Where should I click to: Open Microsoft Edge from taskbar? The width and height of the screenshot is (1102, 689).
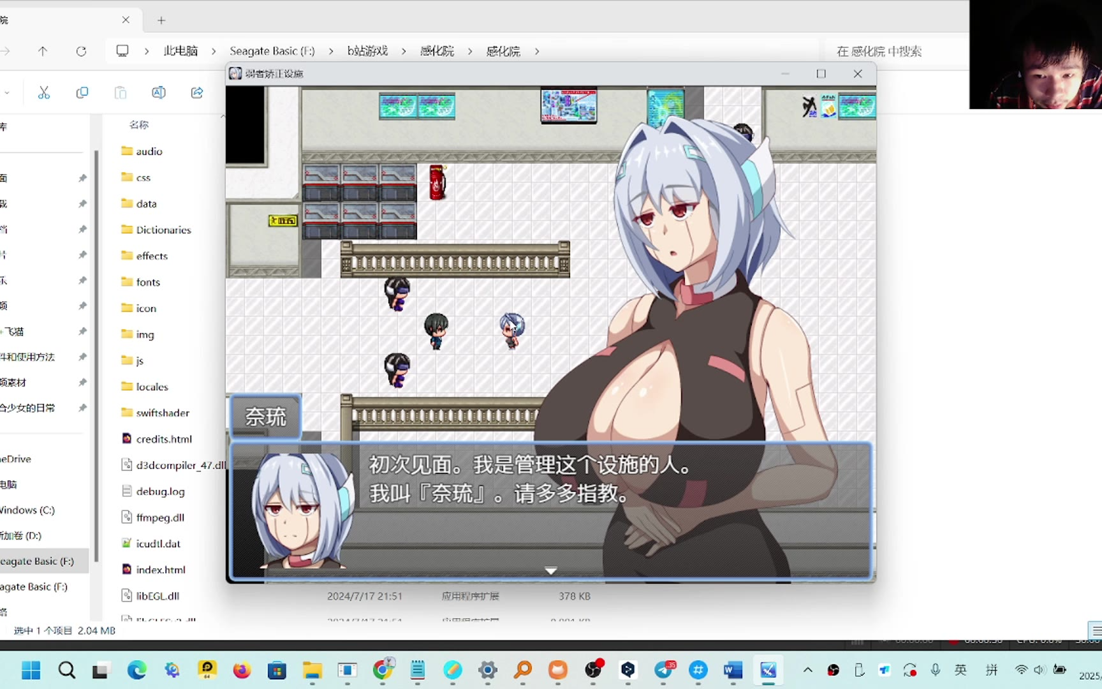[136, 670]
